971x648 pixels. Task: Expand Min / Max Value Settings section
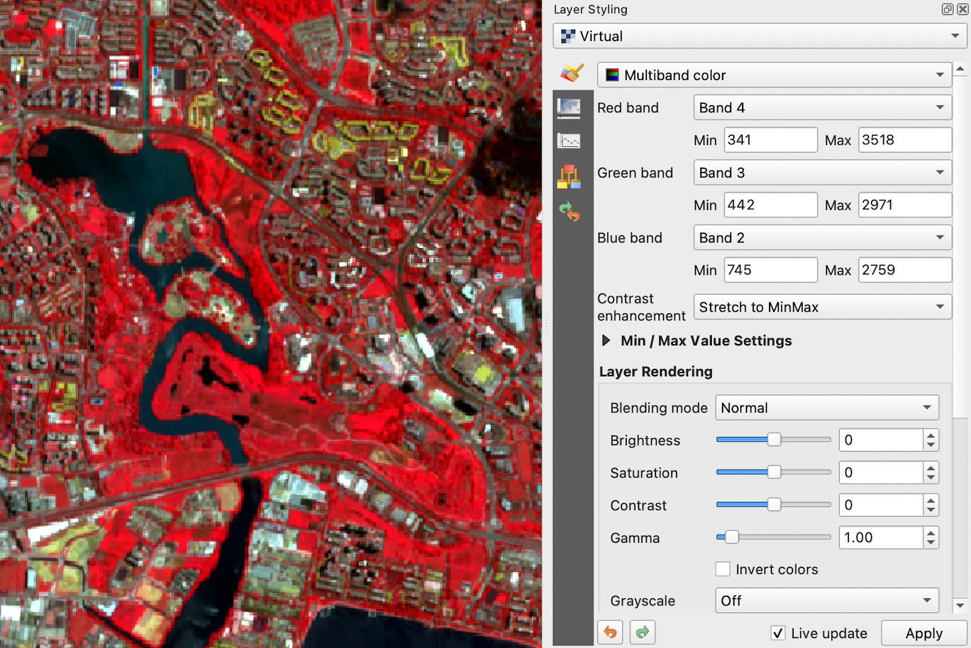tap(606, 340)
